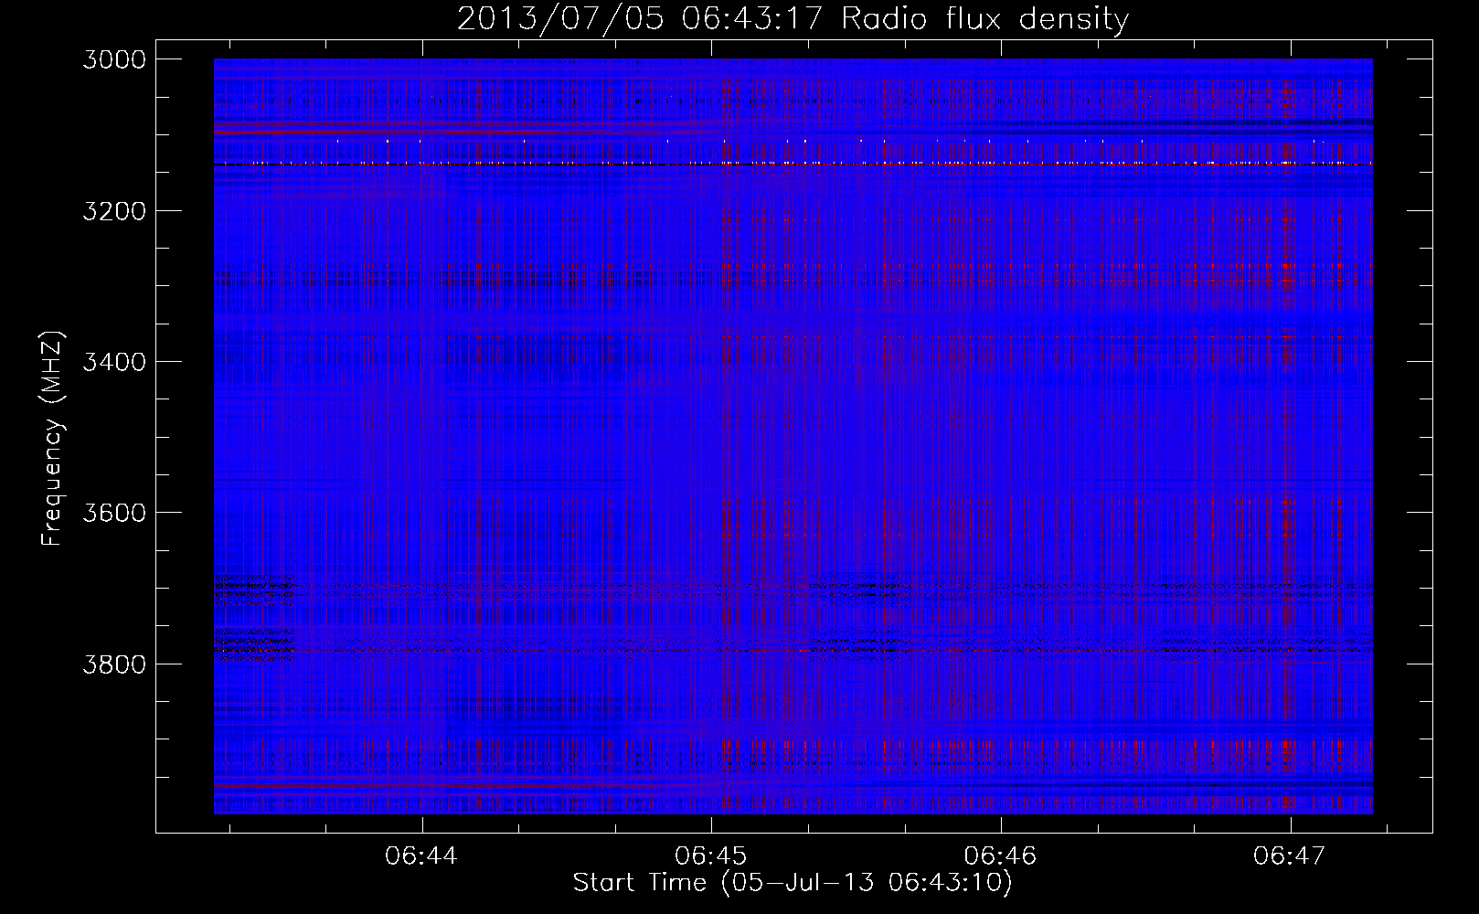The image size is (1479, 914).
Task: Select the 06:47 time tick label
Action: click(x=1289, y=856)
